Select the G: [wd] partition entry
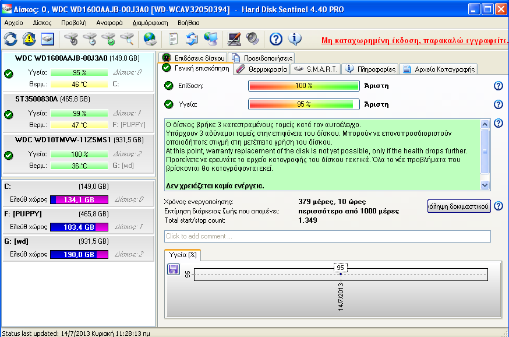This screenshot has width=509, height=337. (79, 248)
